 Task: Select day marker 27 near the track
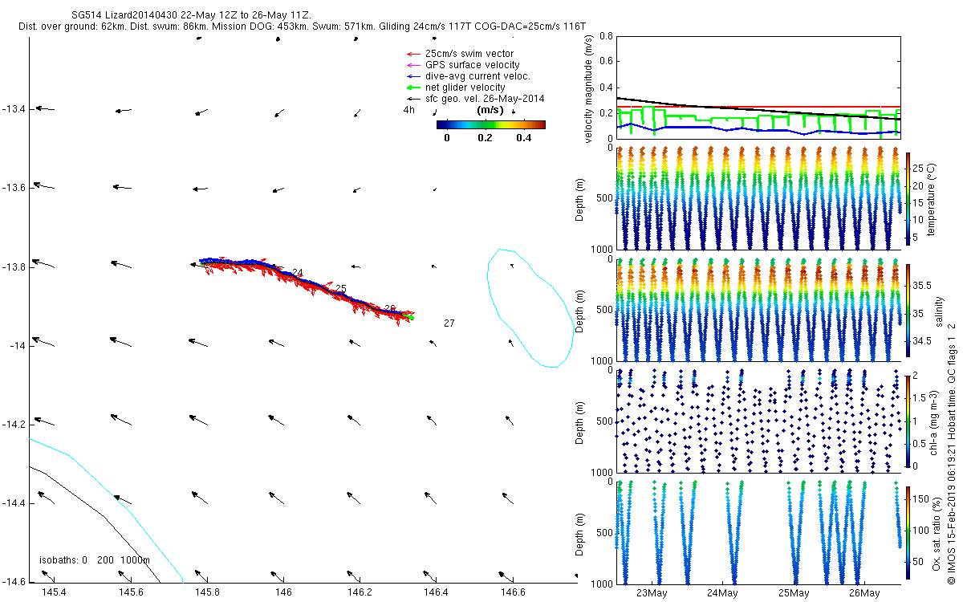click(449, 323)
